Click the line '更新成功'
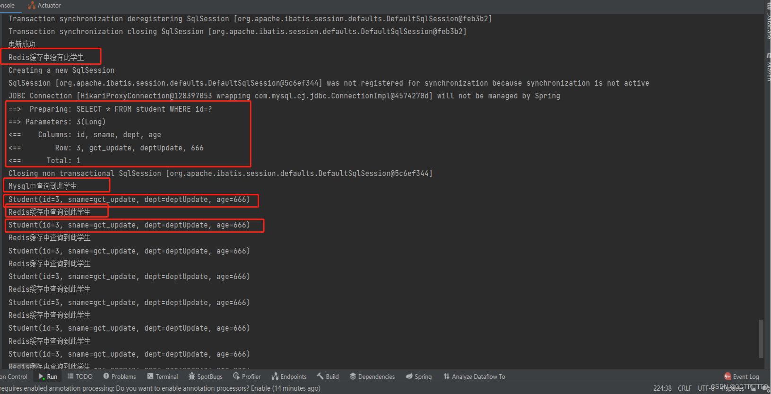Screen dimensions: 771x394 tap(22, 44)
